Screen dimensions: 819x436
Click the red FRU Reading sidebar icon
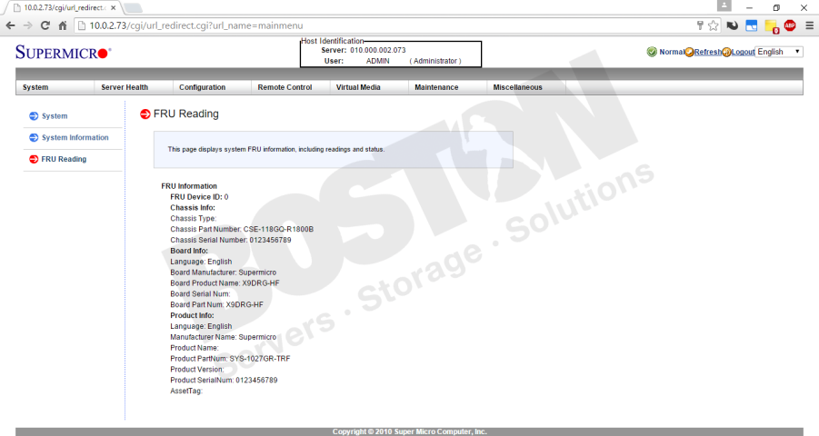(34, 159)
